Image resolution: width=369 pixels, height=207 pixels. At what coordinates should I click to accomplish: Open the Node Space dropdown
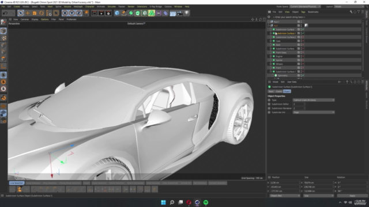tap(305, 6)
